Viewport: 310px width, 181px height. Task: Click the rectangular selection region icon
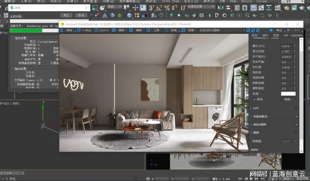coord(95,7)
